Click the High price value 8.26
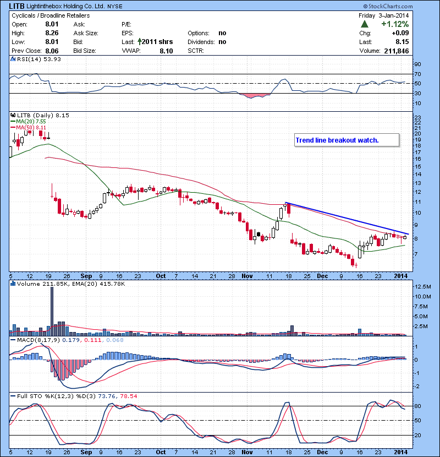 (x=52, y=33)
